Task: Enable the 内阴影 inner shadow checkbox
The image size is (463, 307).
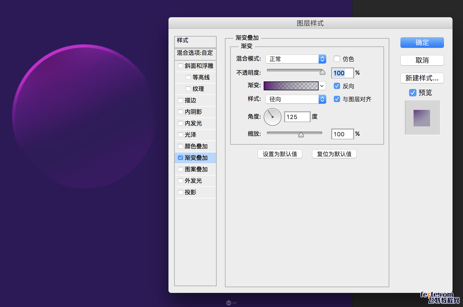Action: [x=180, y=112]
